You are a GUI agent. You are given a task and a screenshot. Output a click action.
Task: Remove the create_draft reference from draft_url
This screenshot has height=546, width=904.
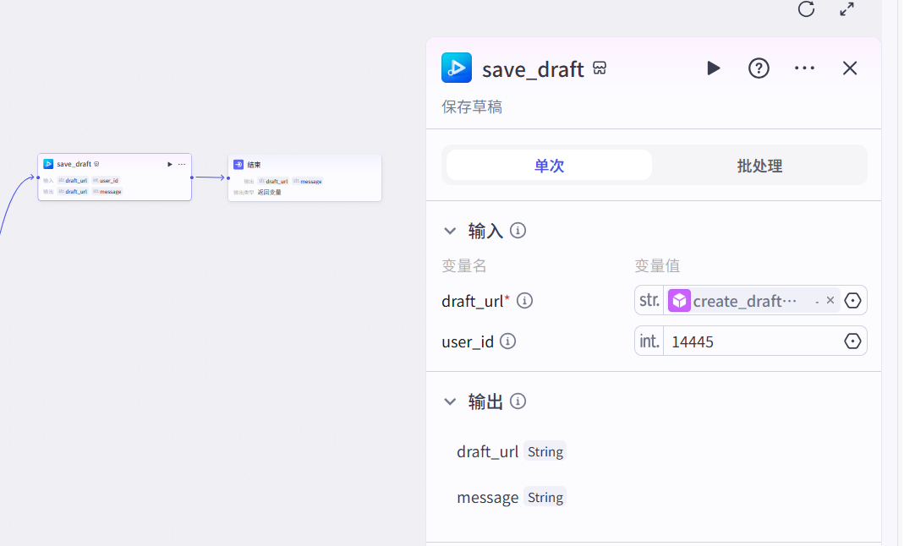pyautogui.click(x=830, y=300)
